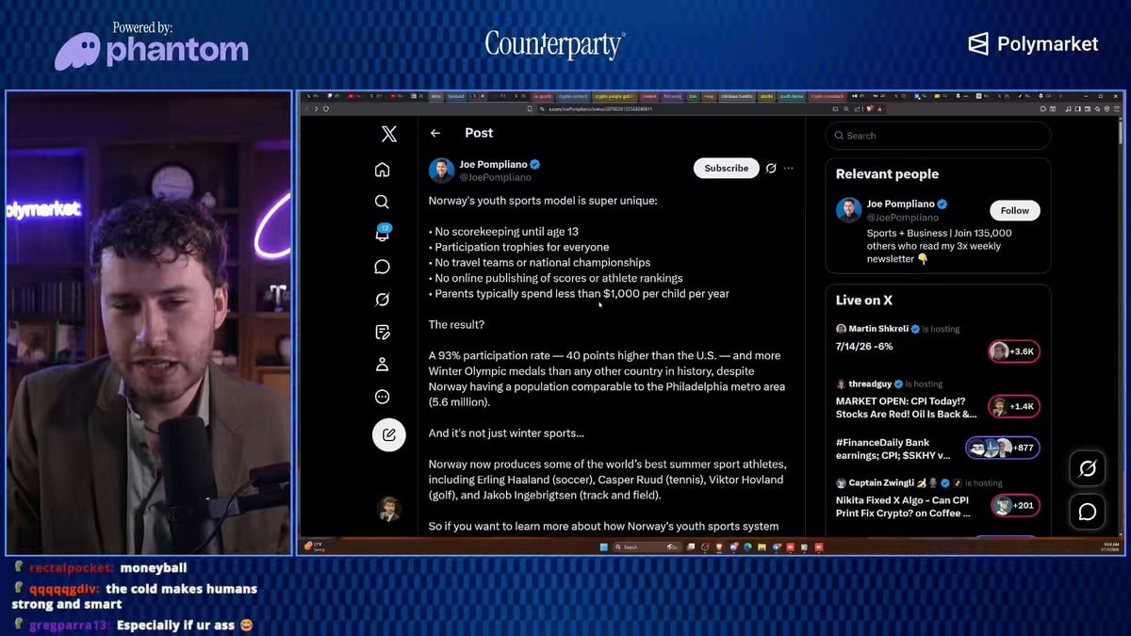Open the '#FinanceDaily Bank earnings' space
This screenshot has height=636, width=1131.
(895, 448)
